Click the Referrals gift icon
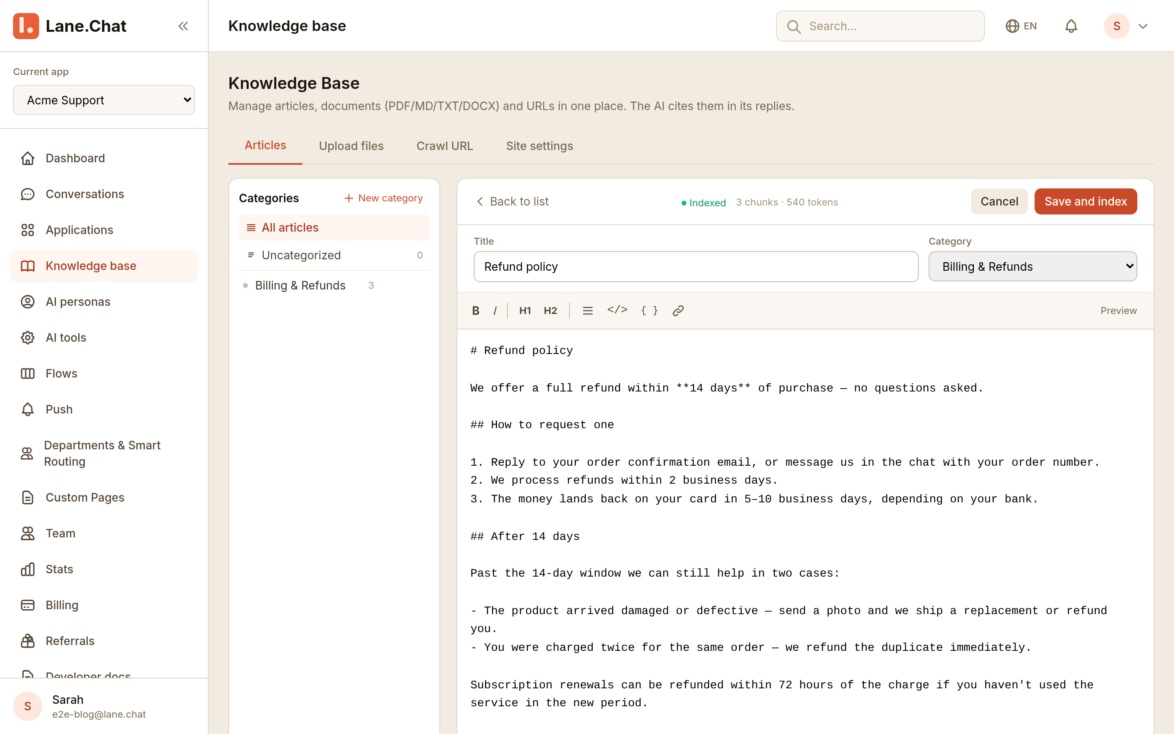 (x=28, y=641)
